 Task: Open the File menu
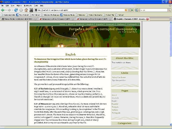click(2, 6)
